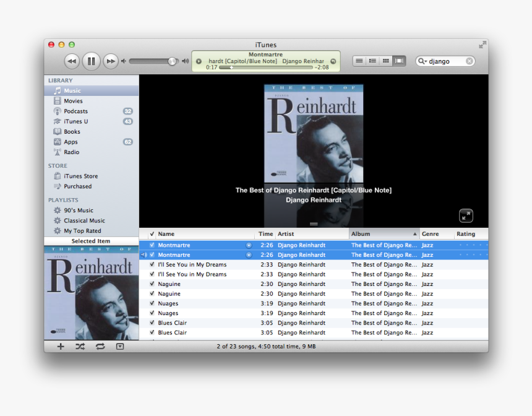This screenshot has width=532, height=416.
Task: Hide the artwork viewer panel button
Action: 120,347
